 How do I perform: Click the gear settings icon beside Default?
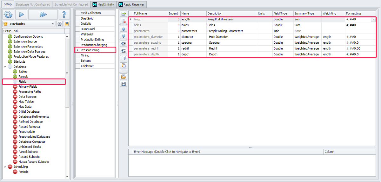click(x=59, y=24)
